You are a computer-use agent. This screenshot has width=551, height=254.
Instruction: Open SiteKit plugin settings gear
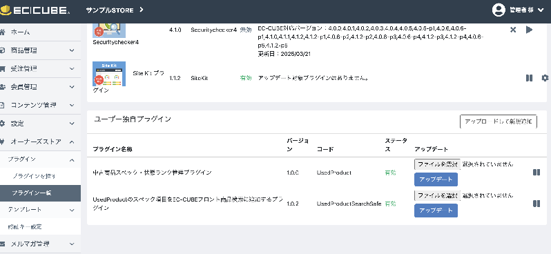point(545,78)
